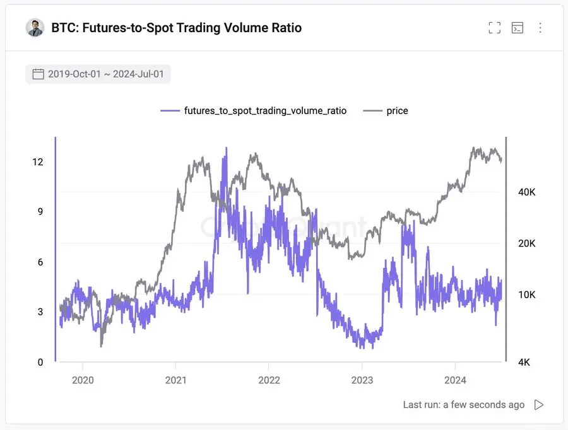Open date selector showing 2019-Oct-01 ~ 2024-Jul-01
Screen dimensions: 568x430
(x=98, y=74)
